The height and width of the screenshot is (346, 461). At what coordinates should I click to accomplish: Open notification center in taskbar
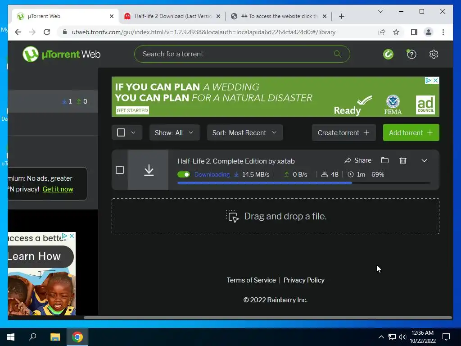446,337
